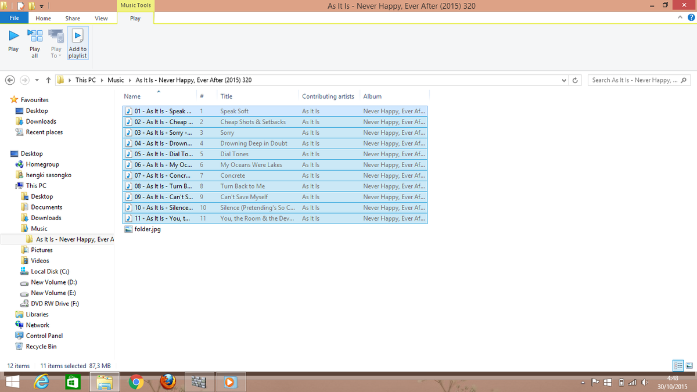Open Local Disk (C:)
The image size is (697, 392).
pyautogui.click(x=50, y=271)
